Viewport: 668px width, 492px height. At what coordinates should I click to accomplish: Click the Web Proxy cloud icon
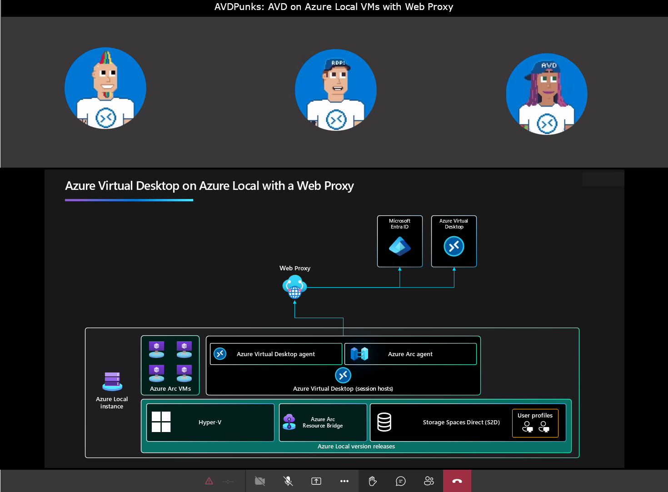click(x=294, y=287)
